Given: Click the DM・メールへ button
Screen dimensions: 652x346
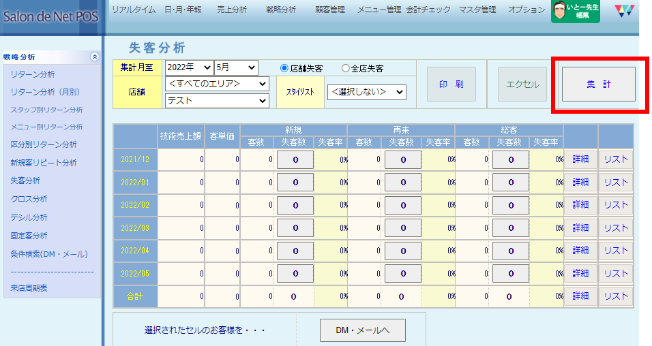Looking at the screenshot, I should click(x=362, y=330).
